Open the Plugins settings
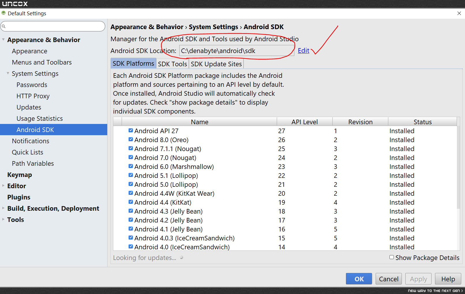 click(19, 197)
